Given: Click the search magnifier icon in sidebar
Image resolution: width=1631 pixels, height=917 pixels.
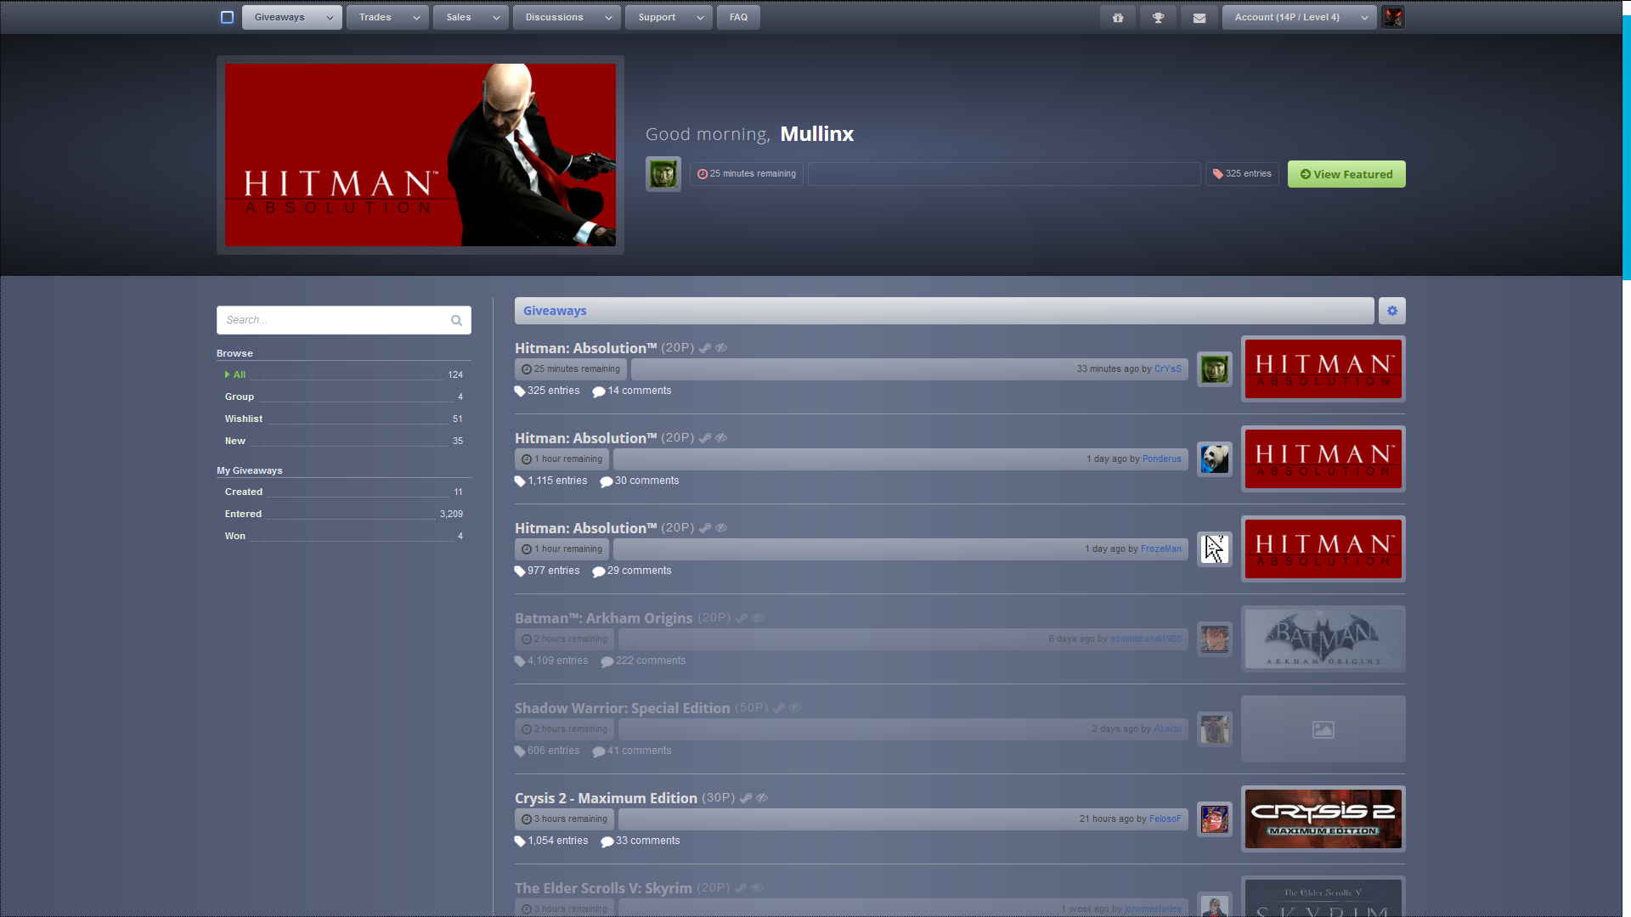Looking at the screenshot, I should click(456, 320).
